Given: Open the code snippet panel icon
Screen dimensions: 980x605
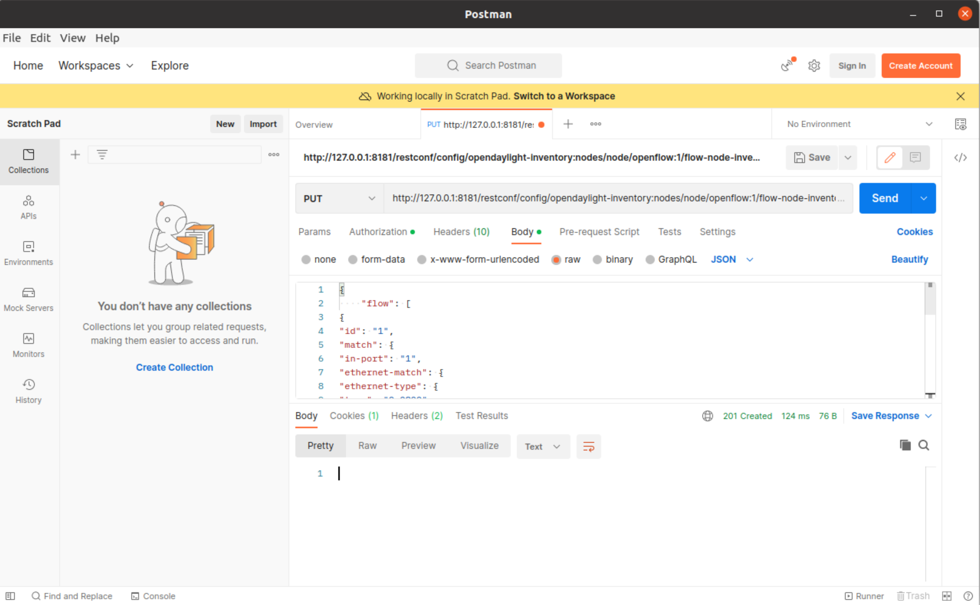Looking at the screenshot, I should click(x=960, y=157).
